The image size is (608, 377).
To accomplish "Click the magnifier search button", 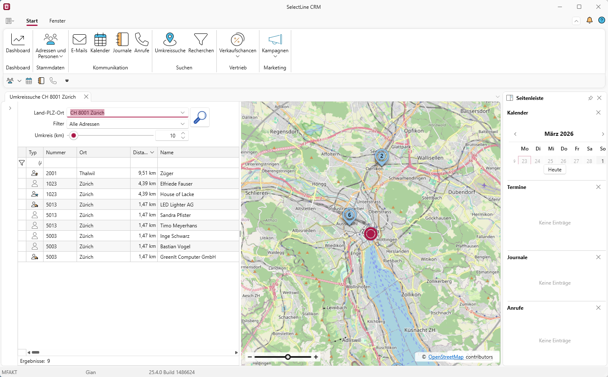I will (x=200, y=117).
